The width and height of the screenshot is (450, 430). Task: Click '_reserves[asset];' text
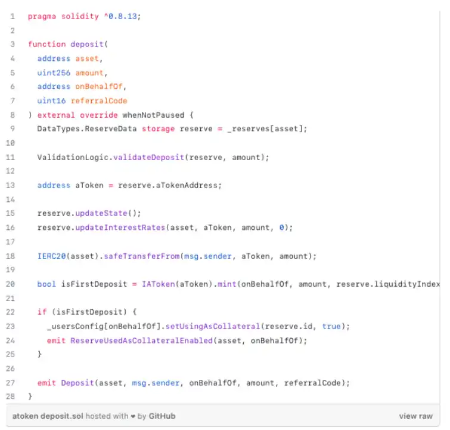point(267,128)
